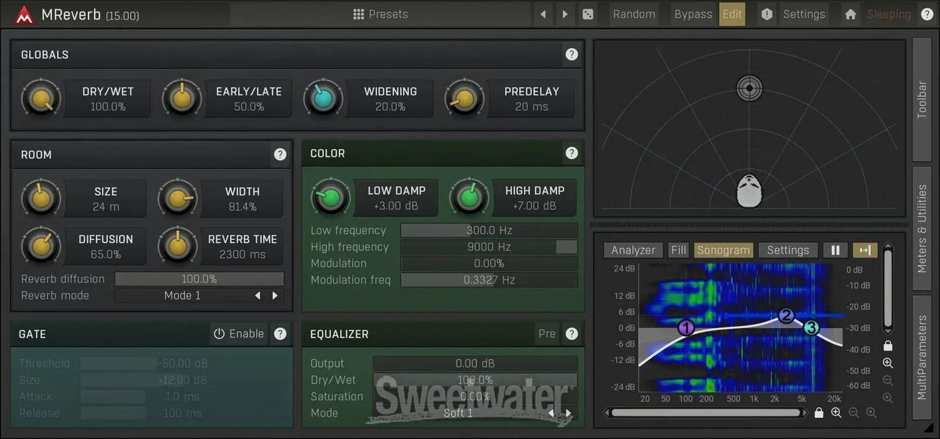Click the Random button
Image resolution: width=940 pixels, height=439 pixels.
point(634,14)
